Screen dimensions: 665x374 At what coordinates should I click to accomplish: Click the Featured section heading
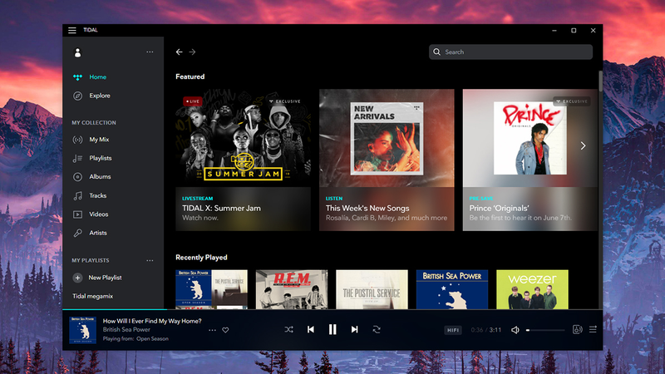coord(190,76)
